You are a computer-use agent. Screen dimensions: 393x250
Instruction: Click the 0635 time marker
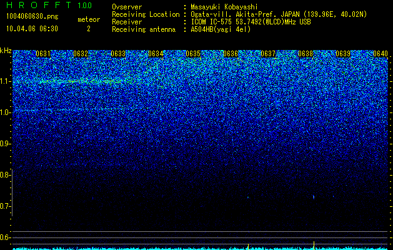point(193,54)
